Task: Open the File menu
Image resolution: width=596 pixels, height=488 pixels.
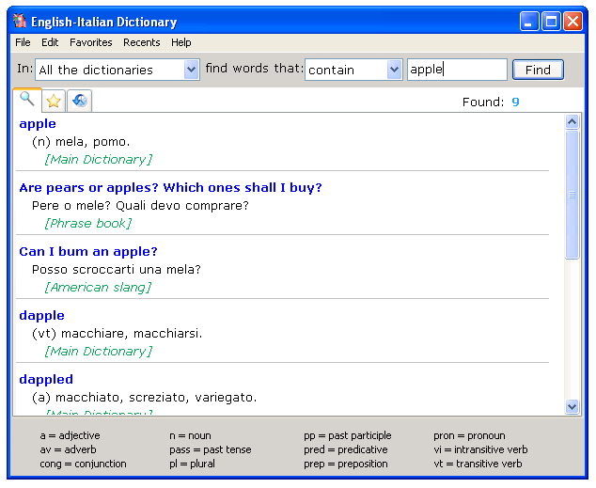Action: coord(23,42)
